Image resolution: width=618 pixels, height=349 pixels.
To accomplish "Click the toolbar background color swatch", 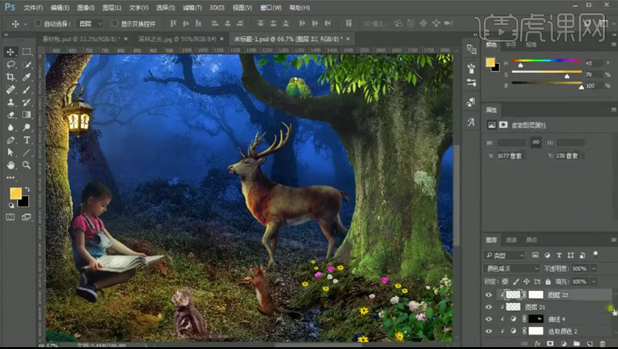I will coord(25,203).
